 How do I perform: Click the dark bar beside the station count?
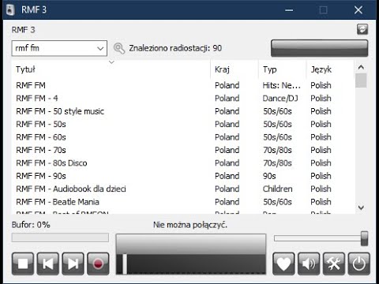coord(320,48)
